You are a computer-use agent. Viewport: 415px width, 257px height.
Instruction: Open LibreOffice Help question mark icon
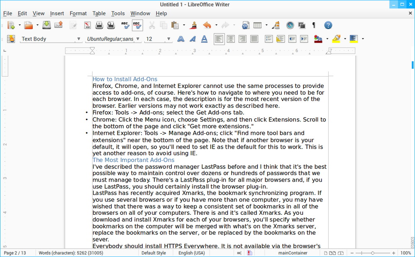(x=328, y=25)
